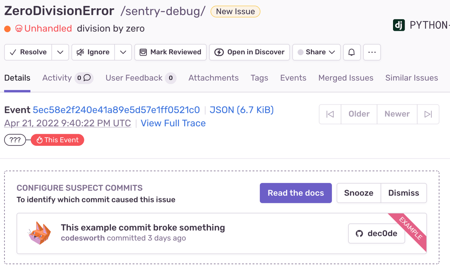
Task: Expand the Resolve dropdown arrow
Action: 60,52
